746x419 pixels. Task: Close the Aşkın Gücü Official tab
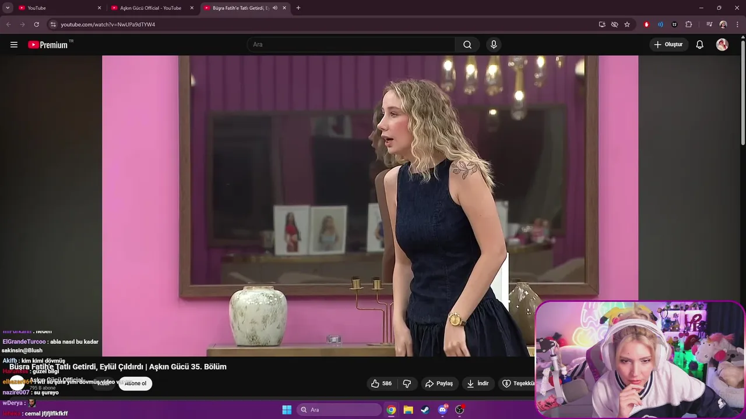point(192,8)
